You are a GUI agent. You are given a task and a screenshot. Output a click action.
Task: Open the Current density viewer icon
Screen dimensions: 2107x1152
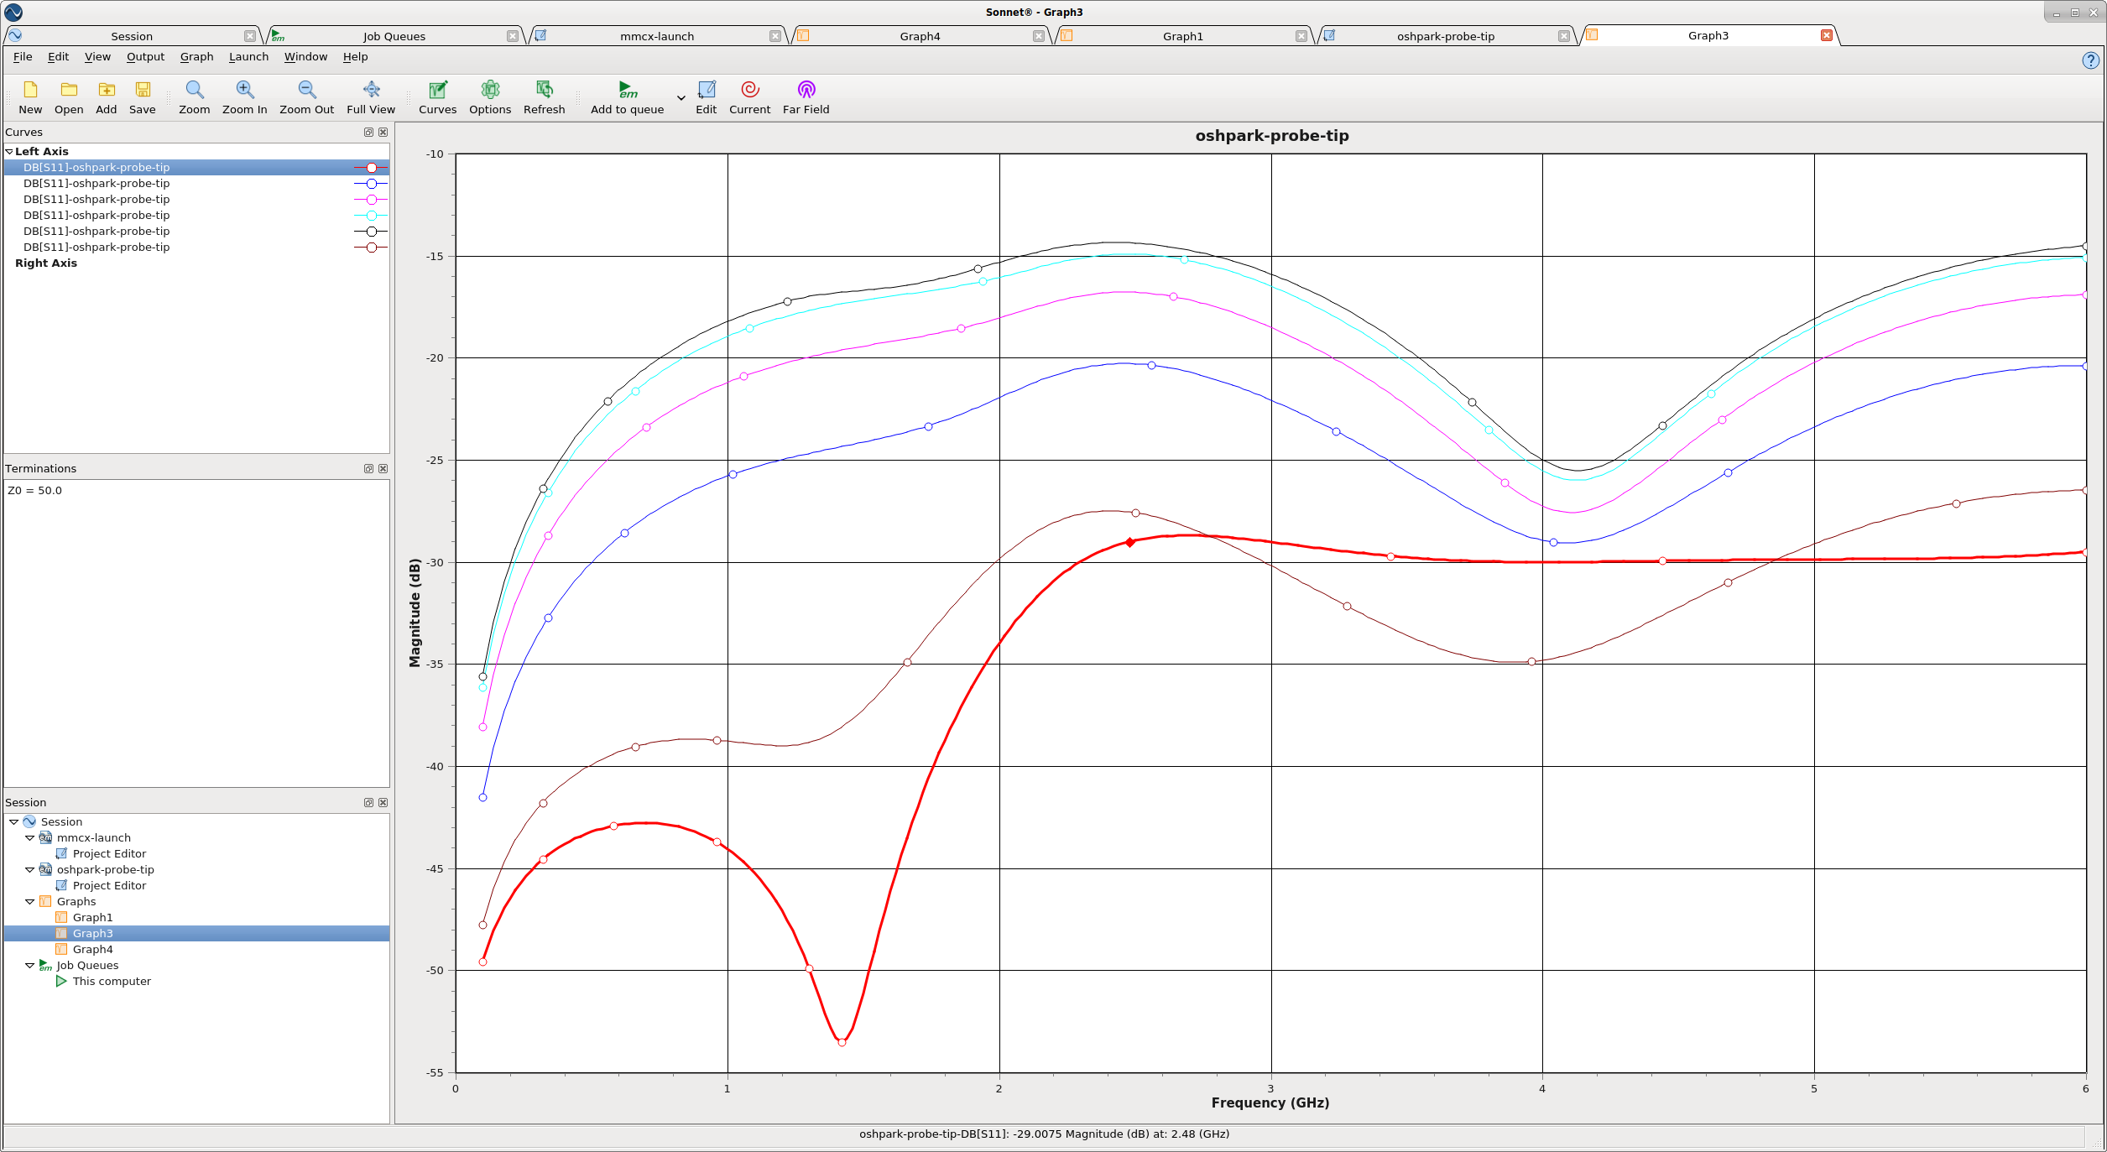(x=749, y=90)
